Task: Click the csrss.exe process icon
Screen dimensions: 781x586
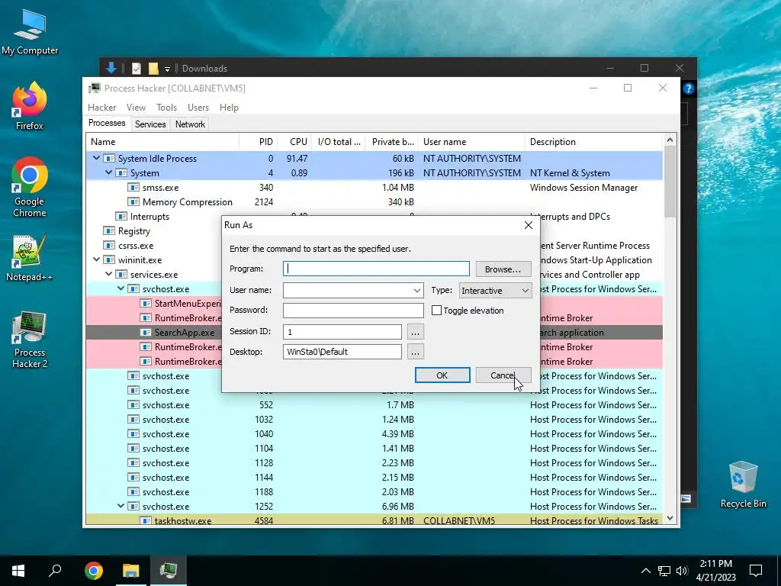Action: [108, 245]
